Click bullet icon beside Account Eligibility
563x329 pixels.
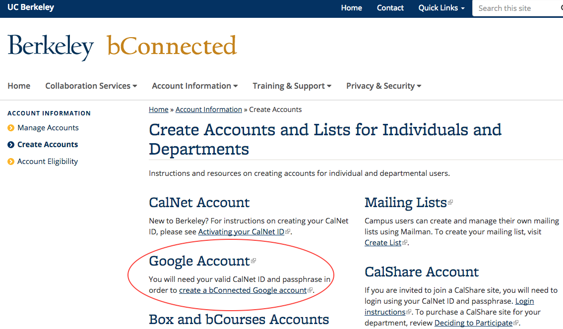click(11, 162)
